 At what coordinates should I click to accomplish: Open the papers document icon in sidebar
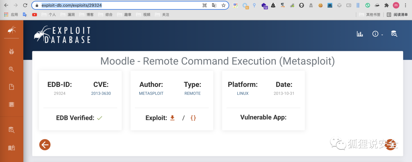point(11,87)
